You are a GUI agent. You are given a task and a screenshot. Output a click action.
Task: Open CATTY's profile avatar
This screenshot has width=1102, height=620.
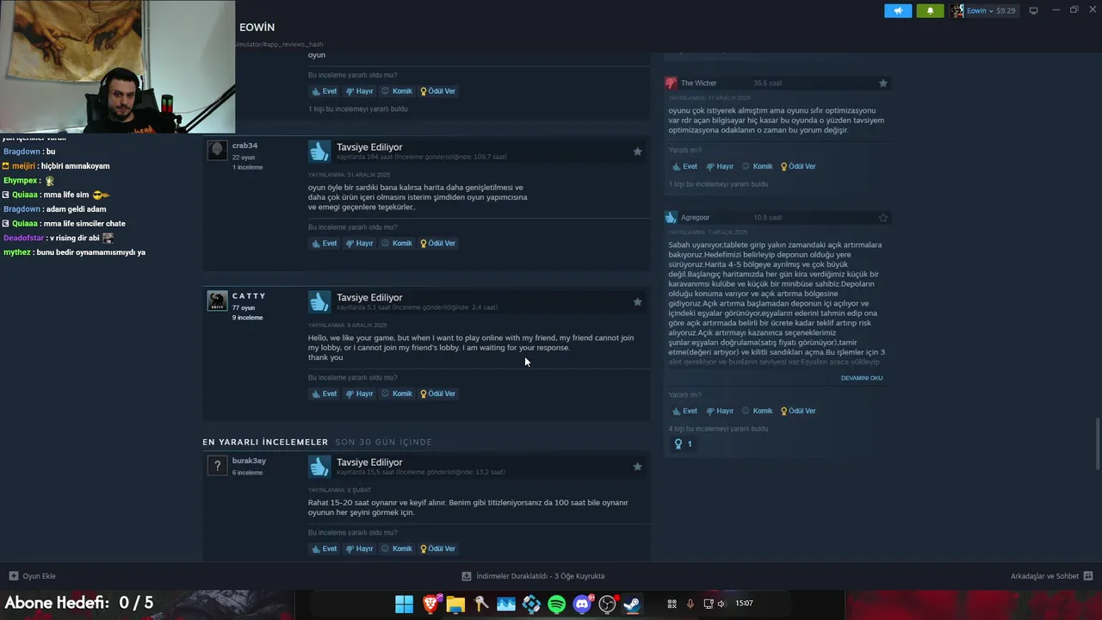(x=217, y=301)
